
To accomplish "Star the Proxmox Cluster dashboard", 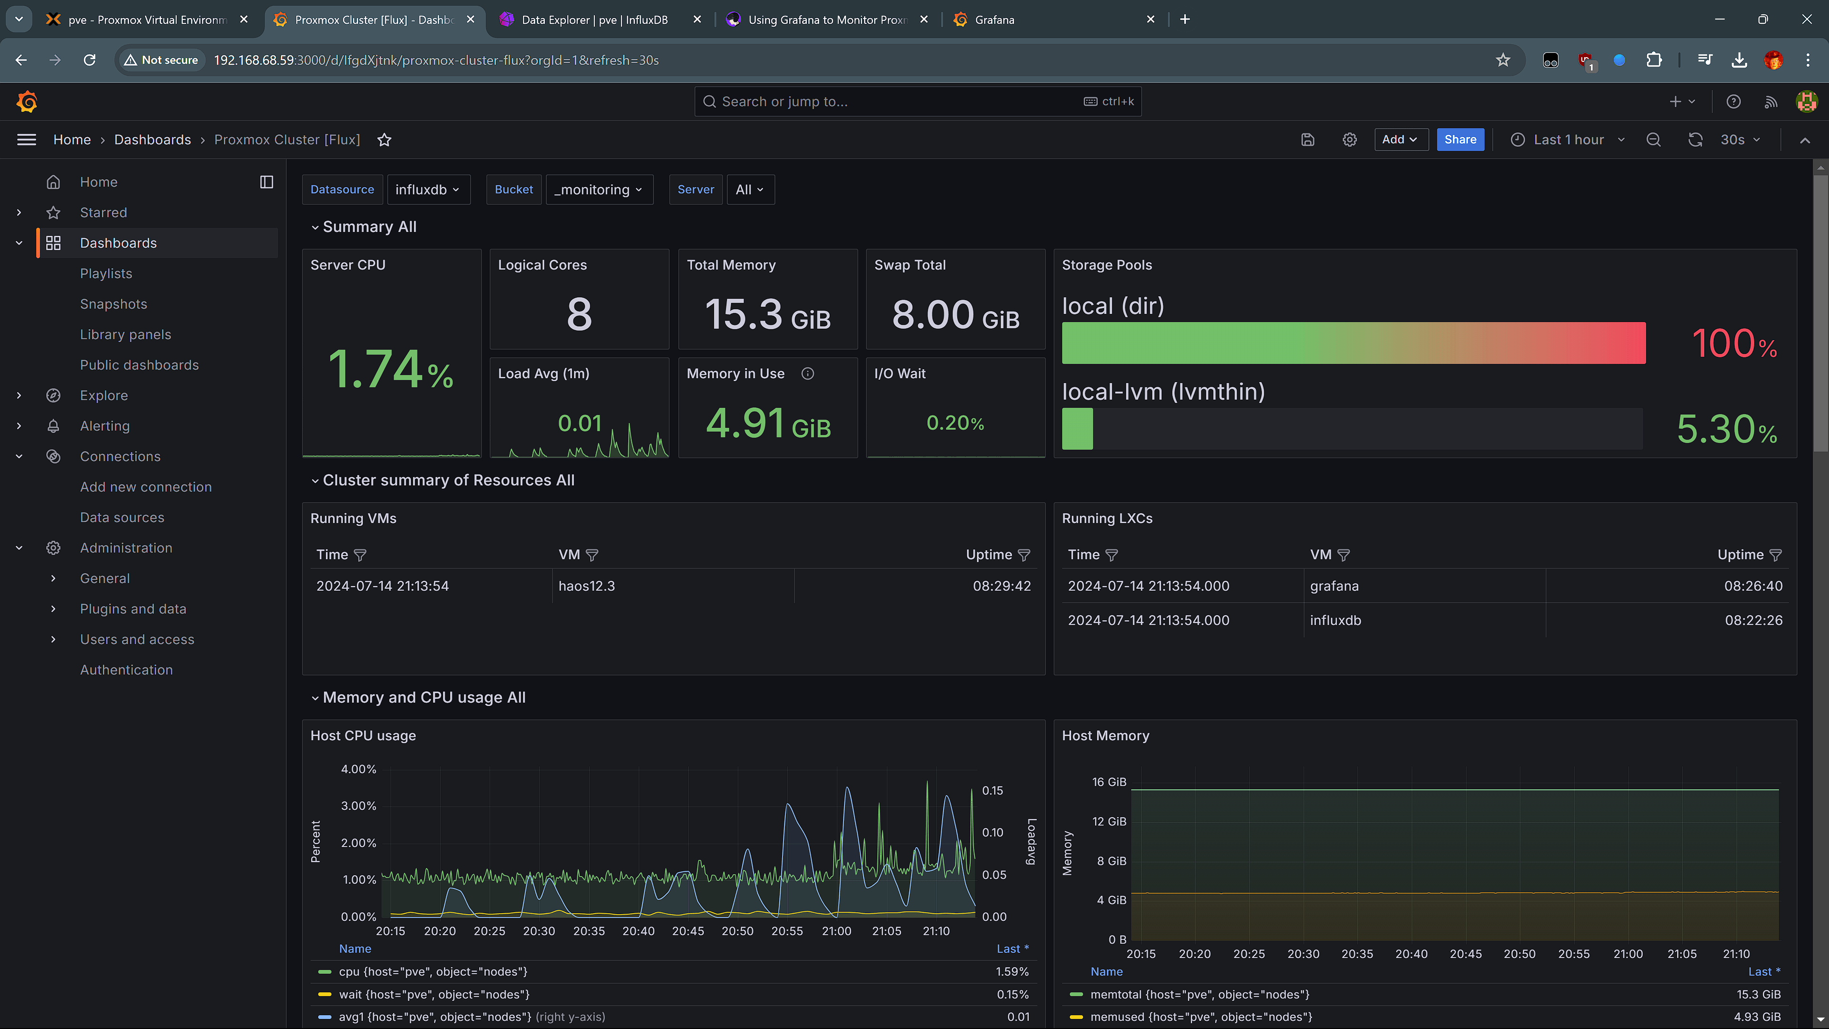I will 384,140.
